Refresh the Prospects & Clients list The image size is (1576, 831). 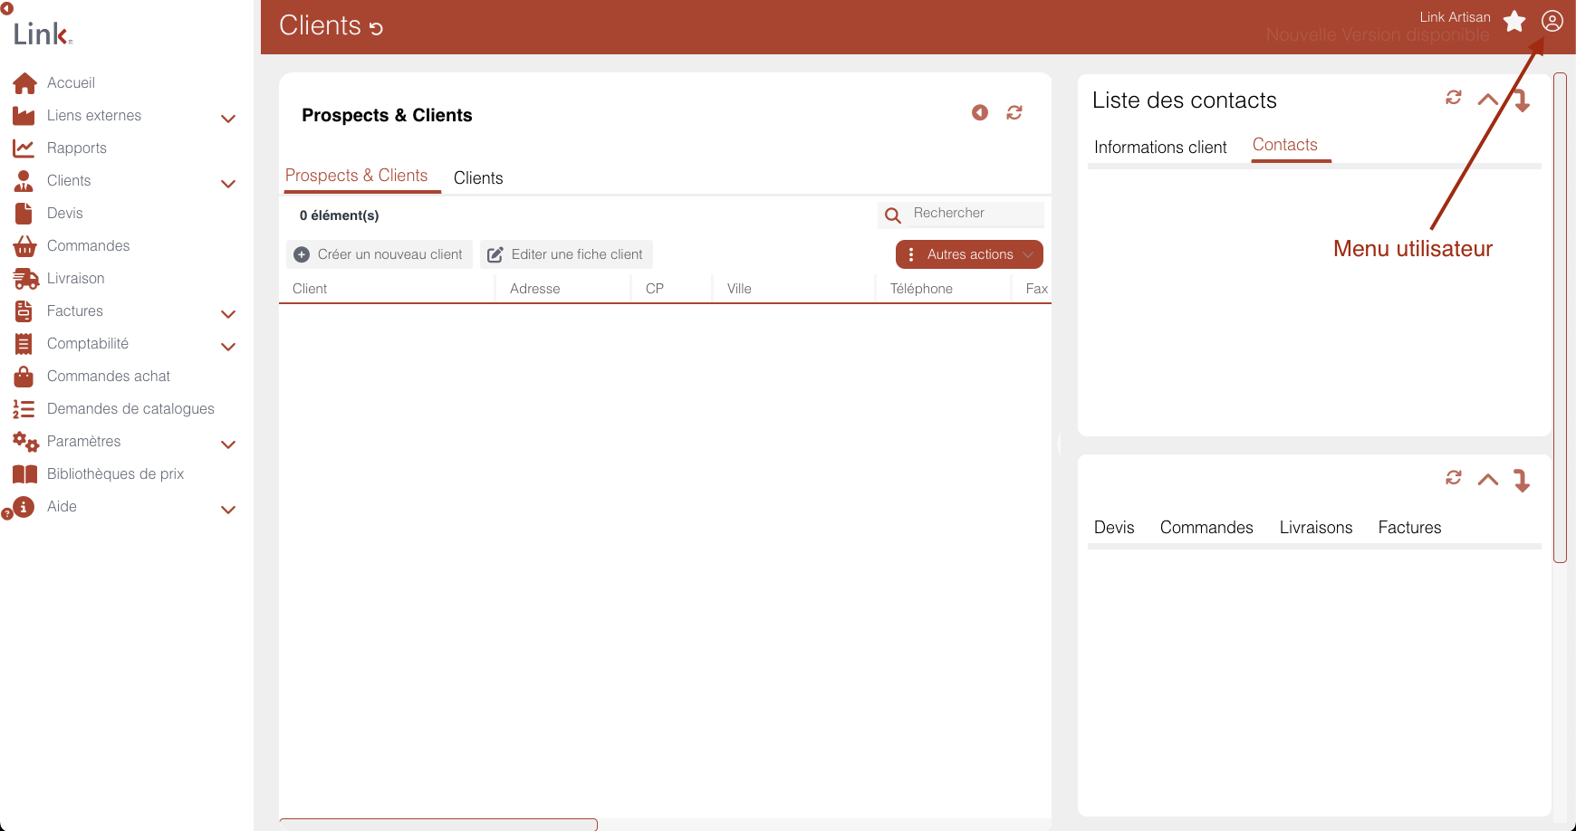click(x=1014, y=112)
